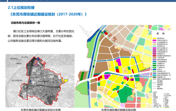This screenshot has width=176, height=111.
Task: Click the 区域交通设施用地(H2) legend label
Action: [x=164, y=73]
